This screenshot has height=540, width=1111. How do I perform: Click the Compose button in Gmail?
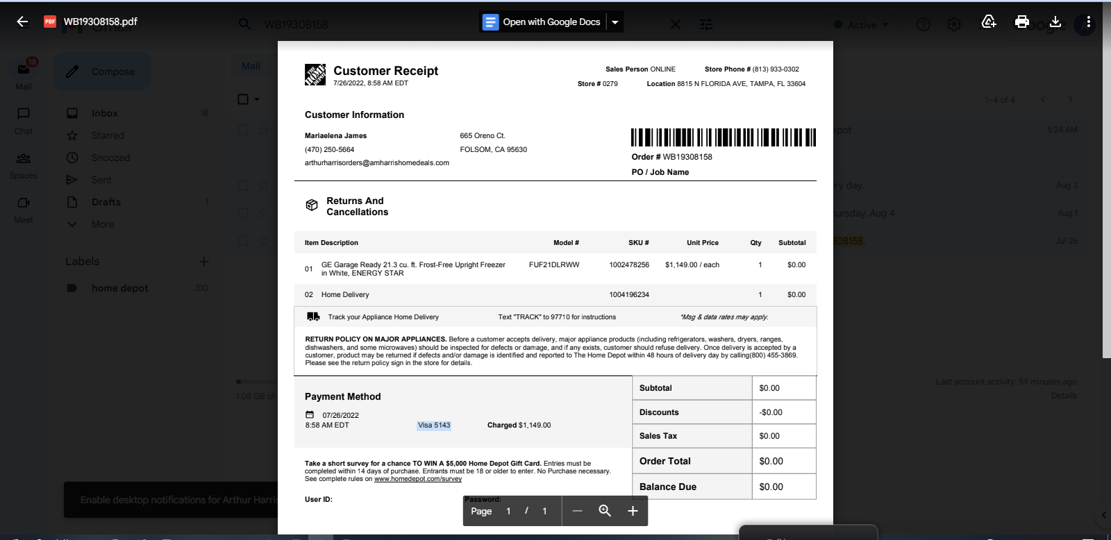click(102, 71)
